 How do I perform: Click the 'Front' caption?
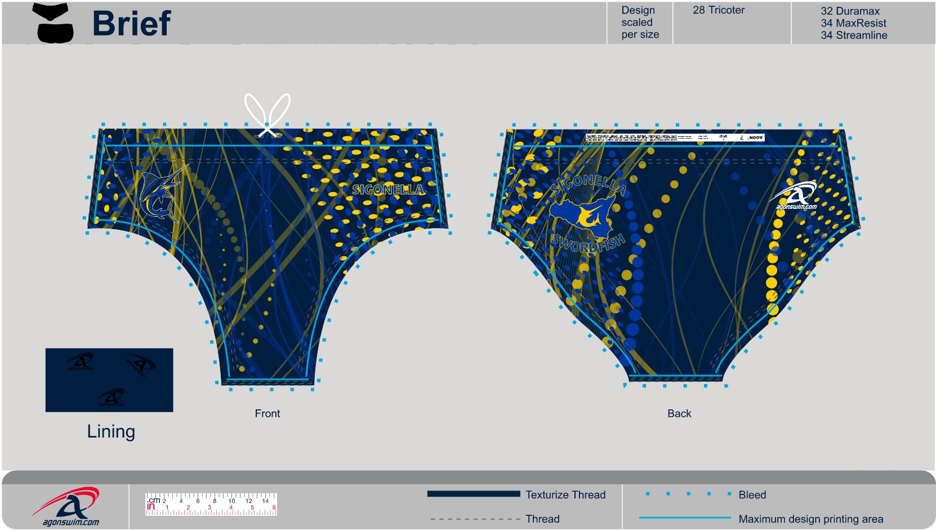pos(268,413)
